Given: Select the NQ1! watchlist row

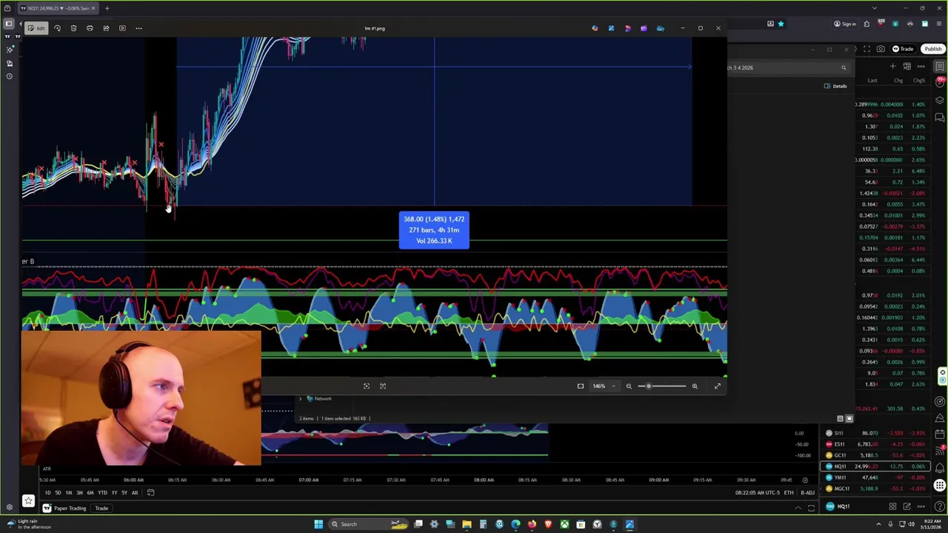Looking at the screenshot, I should pyautogui.click(x=875, y=466).
